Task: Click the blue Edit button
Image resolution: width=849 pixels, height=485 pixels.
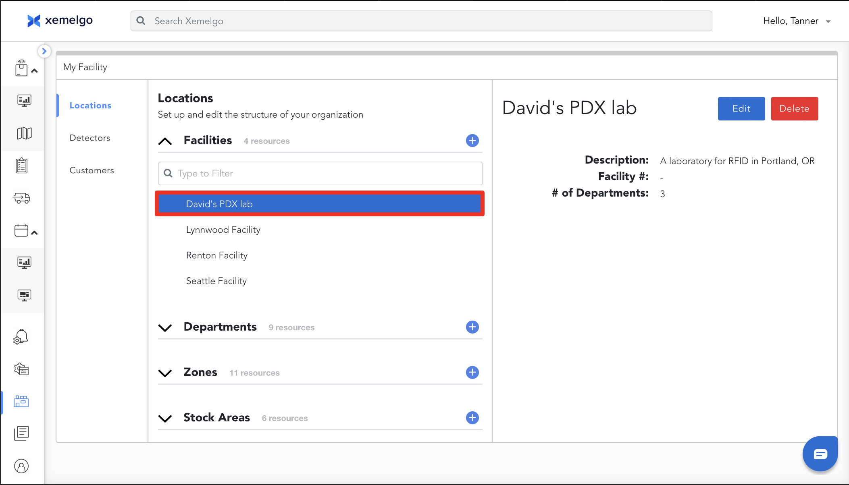Action: coord(741,108)
